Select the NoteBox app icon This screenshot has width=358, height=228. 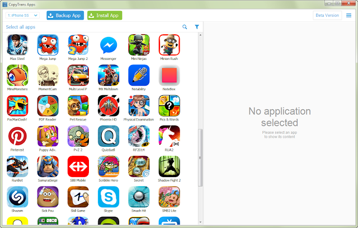click(x=169, y=75)
